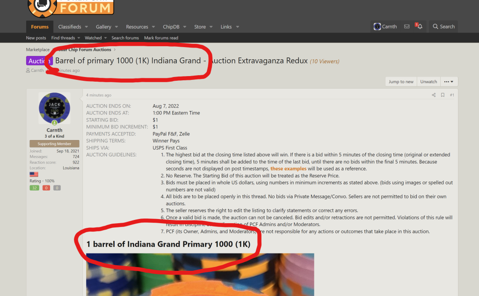This screenshot has width=479, height=296.
Task: Open the Gallery menu item
Action: tap(103, 27)
